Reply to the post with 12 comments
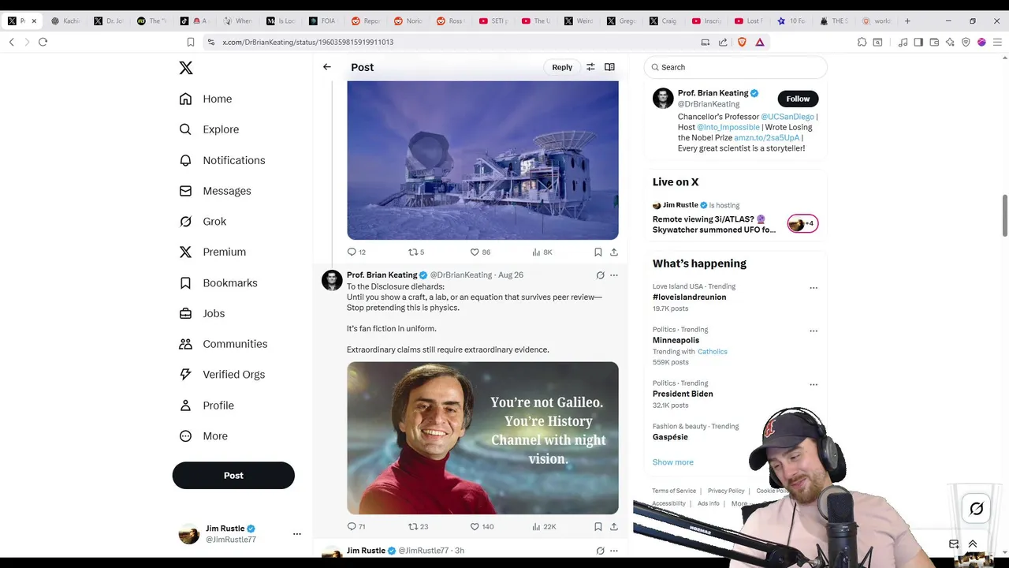The image size is (1009, 568). pyautogui.click(x=356, y=252)
